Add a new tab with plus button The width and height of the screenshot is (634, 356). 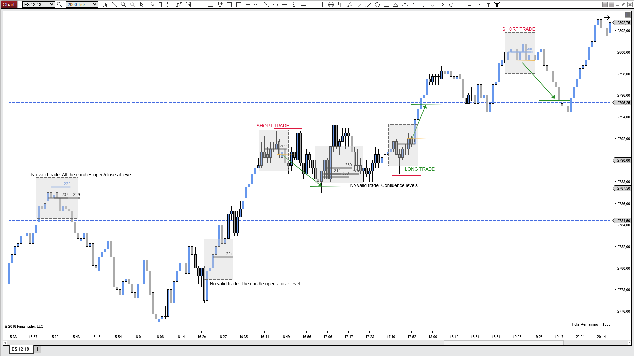[x=37, y=349]
